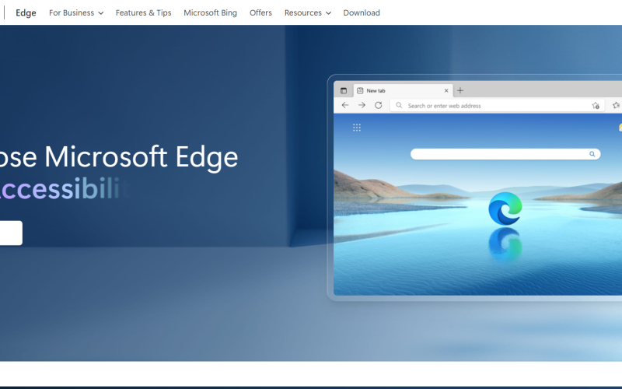Expand the For Business dropdown menu
This screenshot has height=389, width=622.
76,12
